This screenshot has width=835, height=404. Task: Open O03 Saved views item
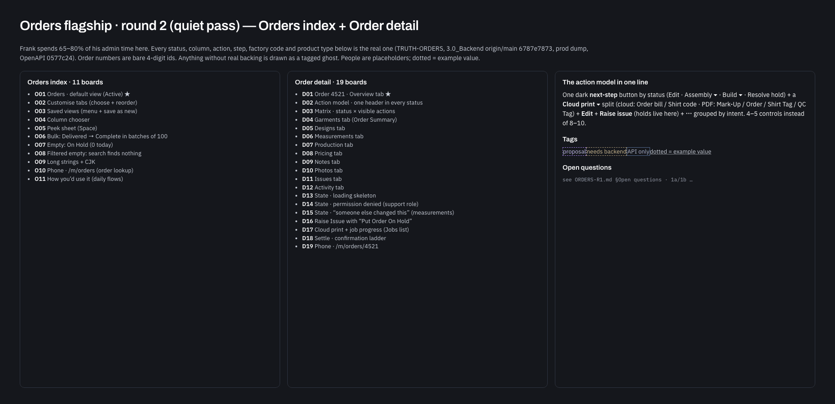(x=86, y=111)
